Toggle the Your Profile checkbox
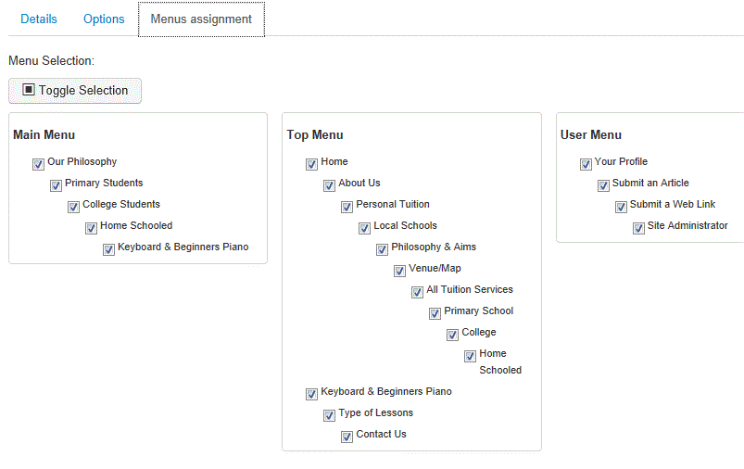Viewport: 744px width, 469px height. (586, 164)
